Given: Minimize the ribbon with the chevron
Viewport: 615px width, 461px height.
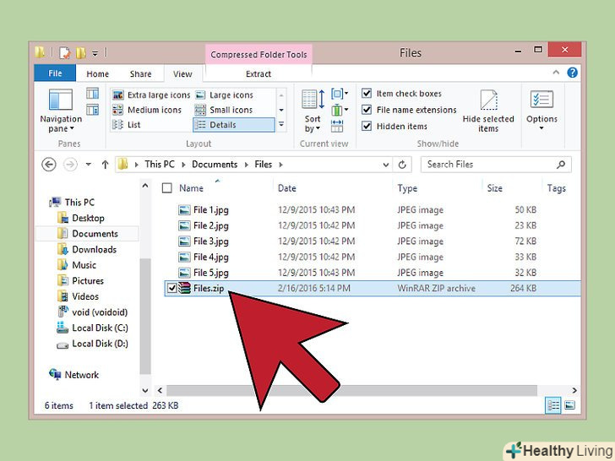Looking at the screenshot, I should tap(556, 72).
